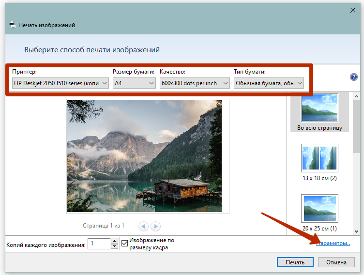The image size is (364, 275).
Task: Go to next page arrow button
Action: point(155,226)
